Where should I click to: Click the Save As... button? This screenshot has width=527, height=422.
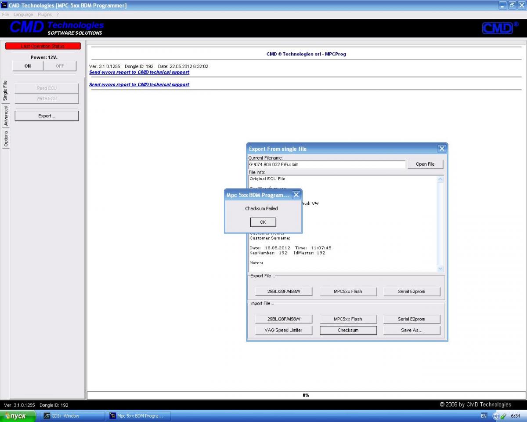[411, 330]
